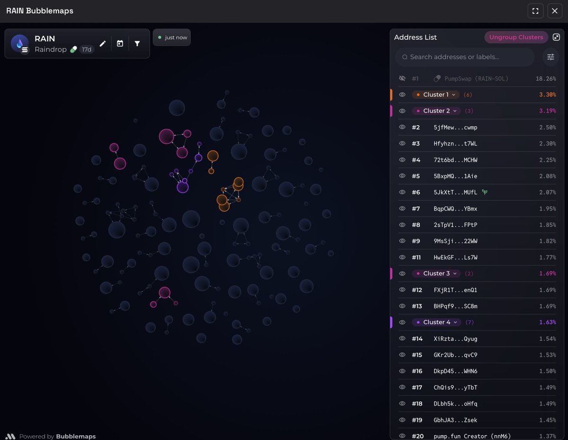Hide address 5BxpMQ...1Aie
Image resolution: width=568 pixels, height=440 pixels.
tap(402, 176)
